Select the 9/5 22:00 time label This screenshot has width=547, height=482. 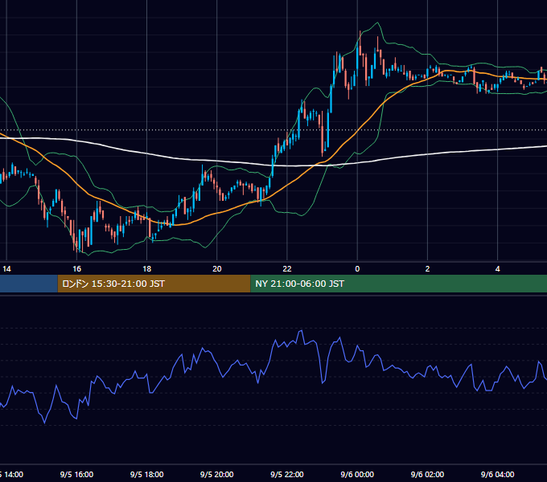tap(286, 474)
